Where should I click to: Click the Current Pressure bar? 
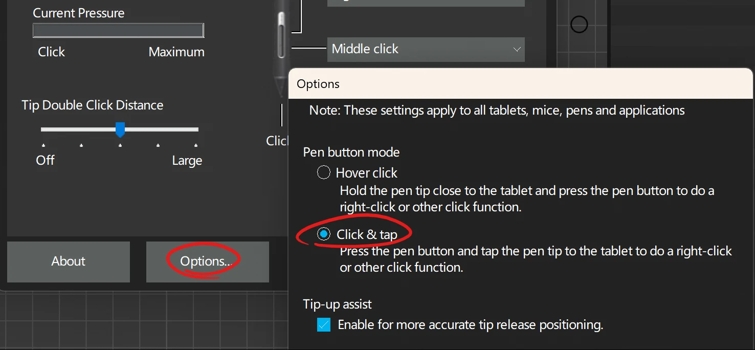[118, 31]
